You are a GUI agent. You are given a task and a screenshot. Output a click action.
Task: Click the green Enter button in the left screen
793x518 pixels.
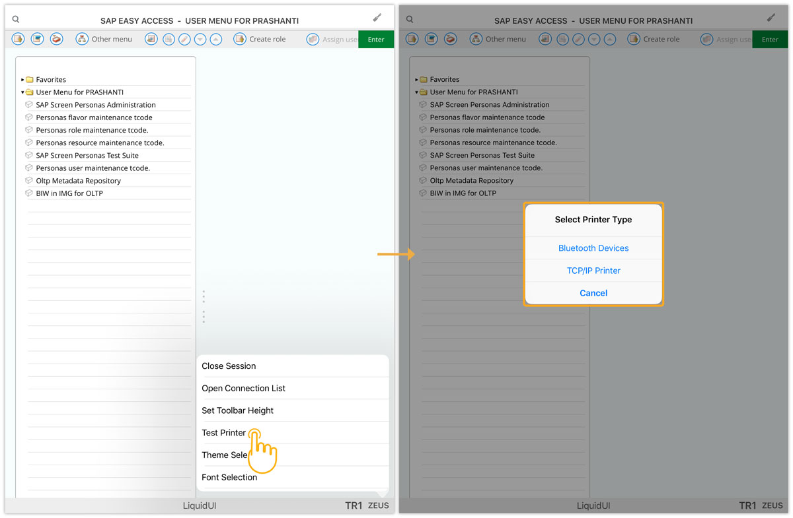[376, 40]
